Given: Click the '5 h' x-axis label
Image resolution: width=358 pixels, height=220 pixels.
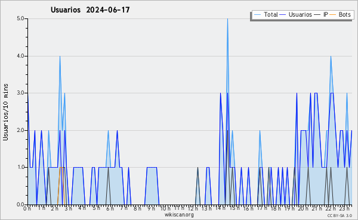Looking at the screenshot, I should (x=96, y=208).
